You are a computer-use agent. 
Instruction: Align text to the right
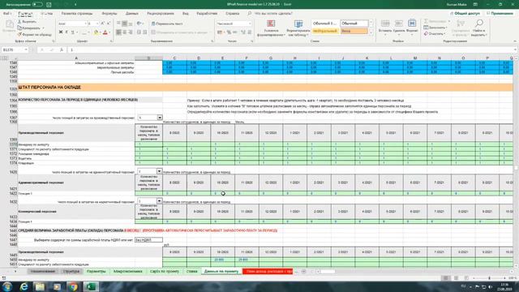pyautogui.click(x=131, y=32)
